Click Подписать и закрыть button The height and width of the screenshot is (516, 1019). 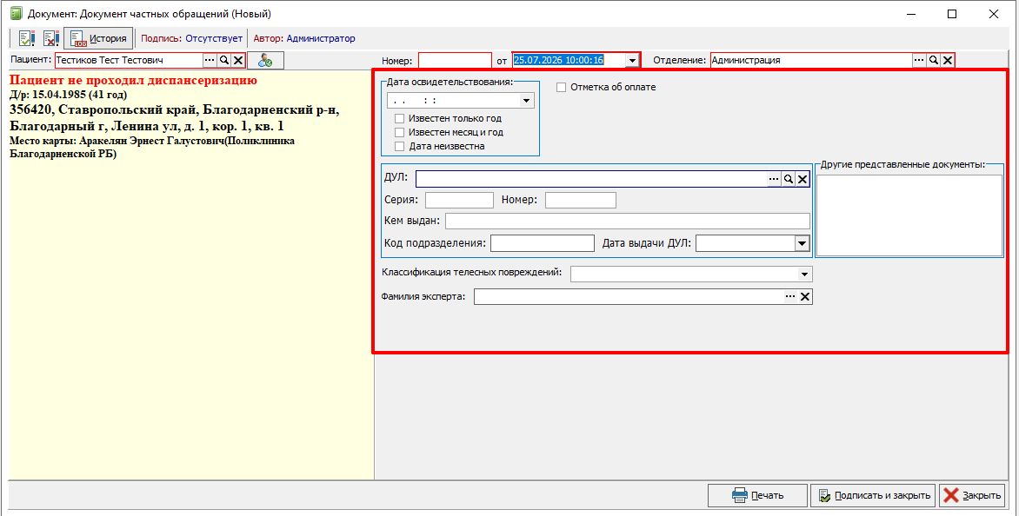[874, 496]
